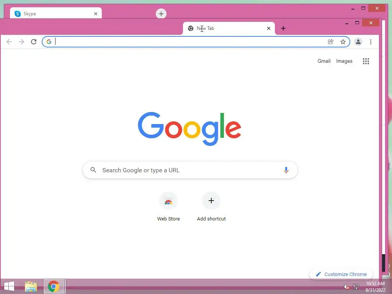This screenshot has height=294, width=392.
Task: Bookmark this tab with the star icon
Action: 343,42
